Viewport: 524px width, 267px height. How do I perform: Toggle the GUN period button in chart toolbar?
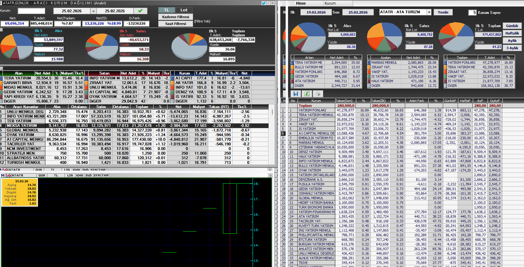coord(42,175)
